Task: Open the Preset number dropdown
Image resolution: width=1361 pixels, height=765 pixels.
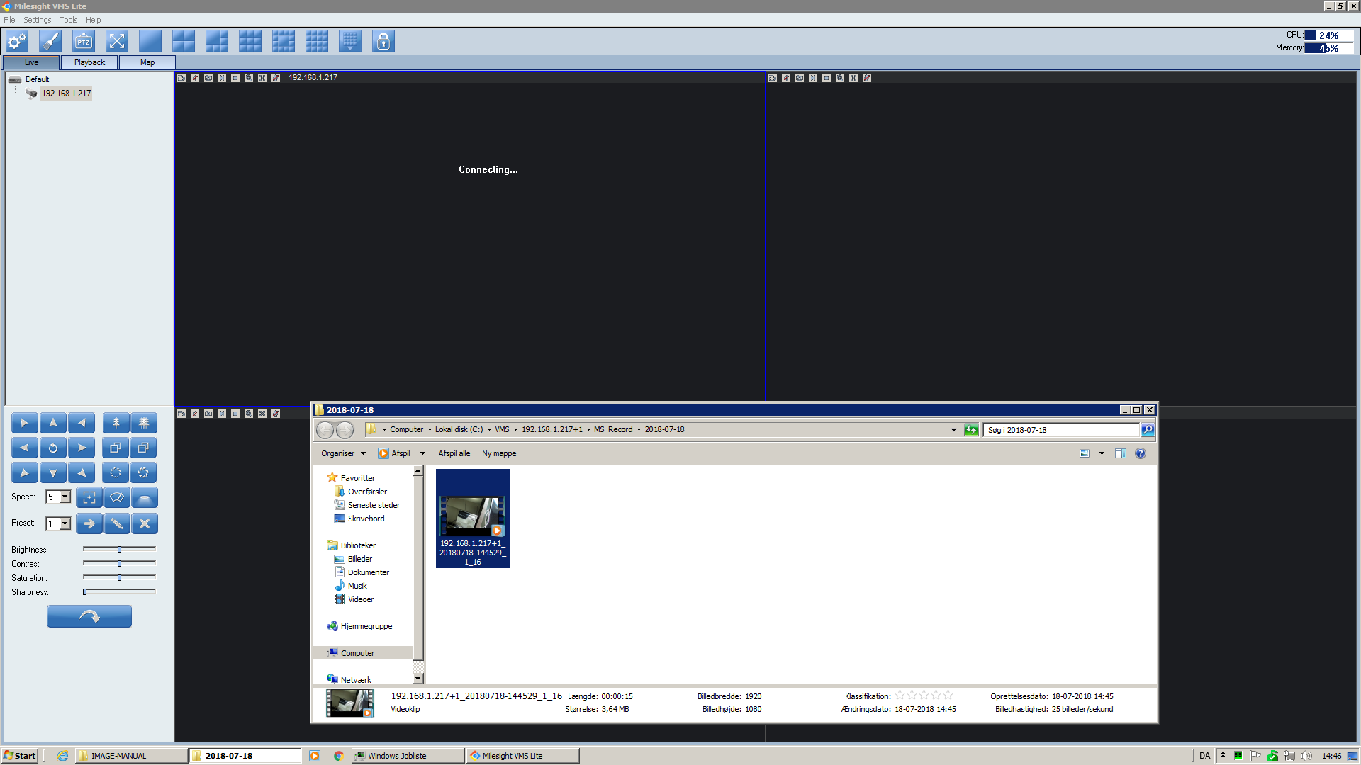Action: 65,524
